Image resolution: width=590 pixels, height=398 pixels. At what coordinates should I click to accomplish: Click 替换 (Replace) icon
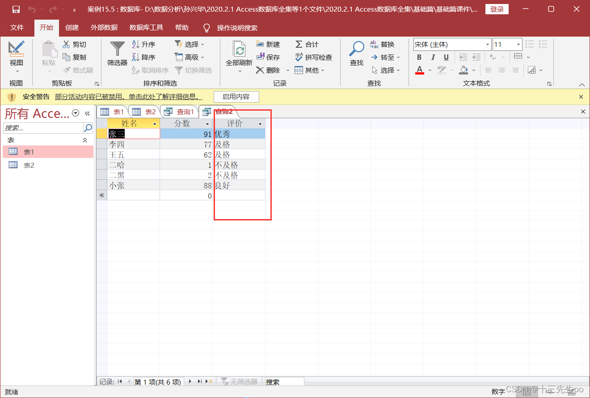[x=374, y=44]
